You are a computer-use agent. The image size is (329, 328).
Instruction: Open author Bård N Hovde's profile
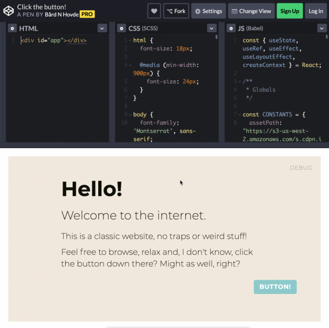(x=62, y=14)
